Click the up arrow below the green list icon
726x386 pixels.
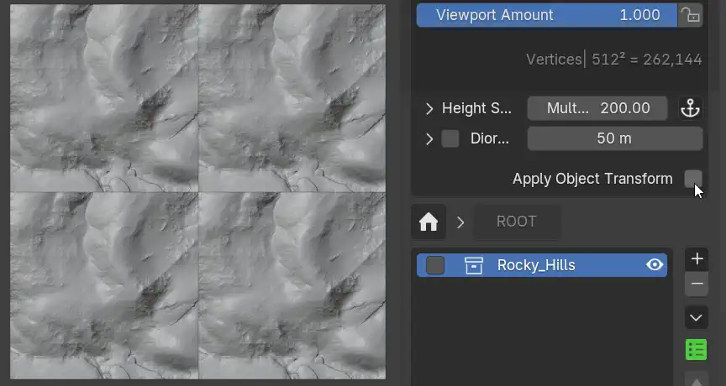(x=697, y=380)
